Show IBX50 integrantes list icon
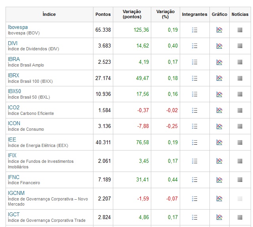 click(194, 94)
